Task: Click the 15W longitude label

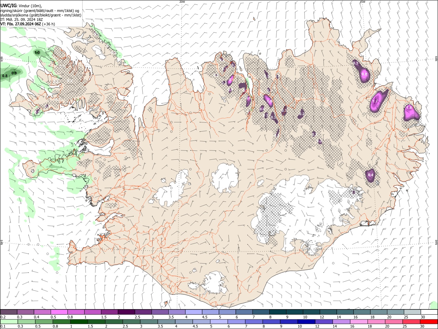Action: pos(362,2)
